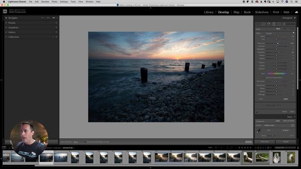Click the Done button in the toolbar
The image size is (301, 169).
[249, 142]
